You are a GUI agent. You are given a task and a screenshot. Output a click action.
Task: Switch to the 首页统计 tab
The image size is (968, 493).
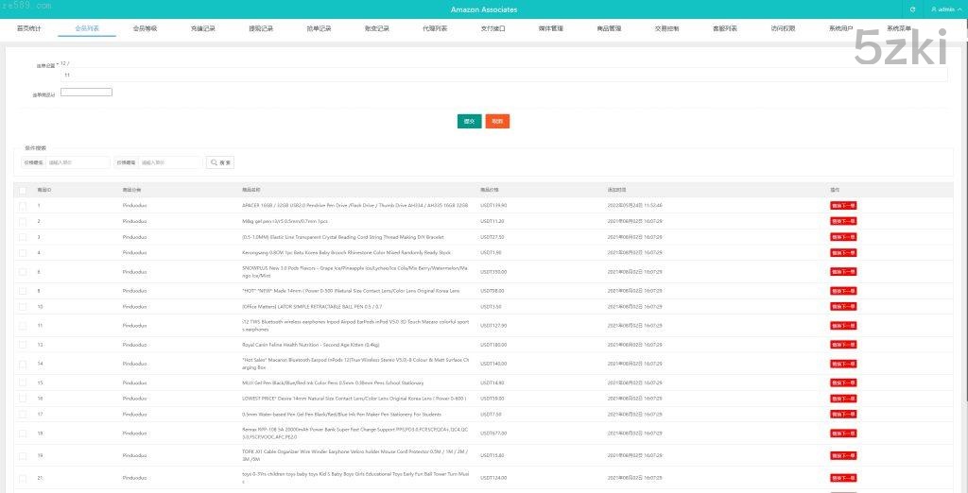click(x=29, y=28)
